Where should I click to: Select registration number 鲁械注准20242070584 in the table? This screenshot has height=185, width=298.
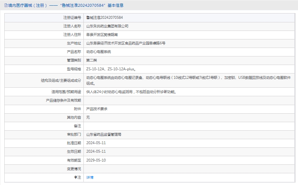[x=104, y=17]
